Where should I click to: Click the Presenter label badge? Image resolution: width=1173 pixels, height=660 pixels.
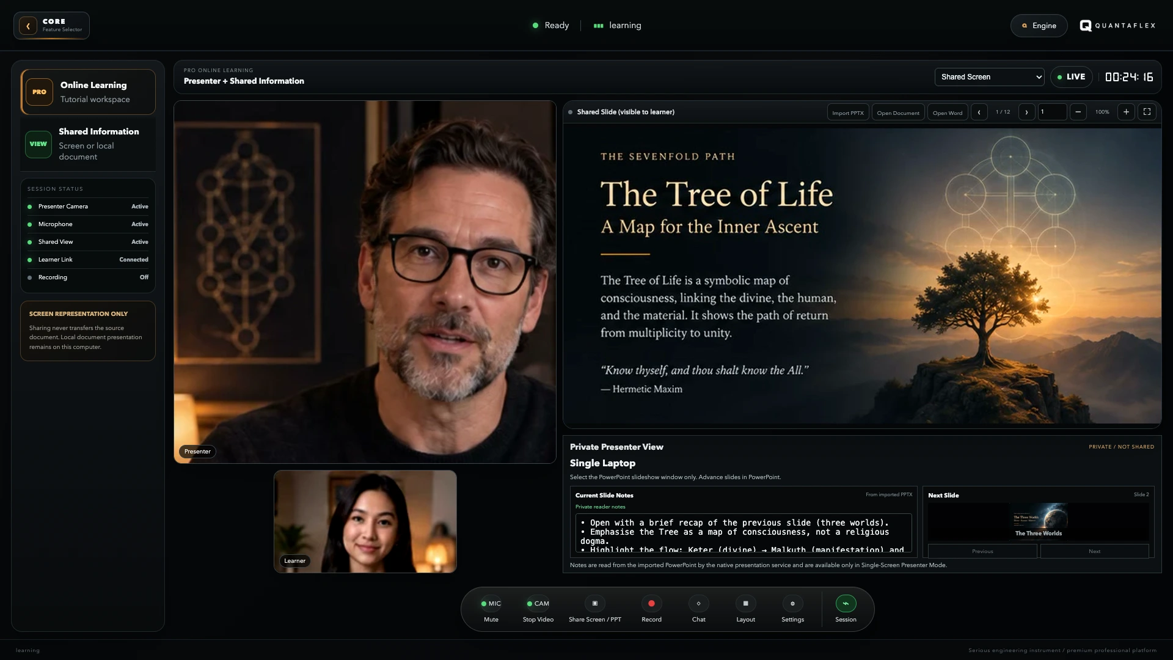coord(197,452)
